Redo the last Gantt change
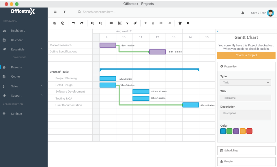 click(82, 23)
